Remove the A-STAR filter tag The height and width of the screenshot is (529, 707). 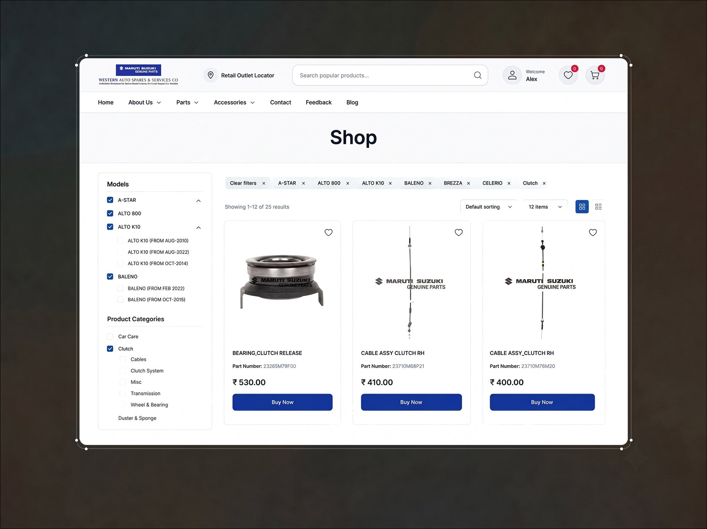point(303,183)
